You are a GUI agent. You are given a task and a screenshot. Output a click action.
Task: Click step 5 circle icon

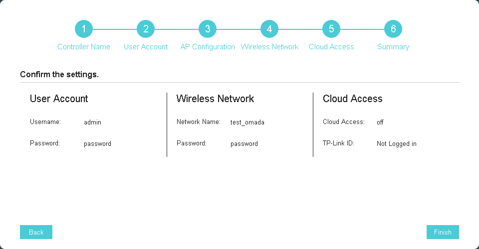331,29
